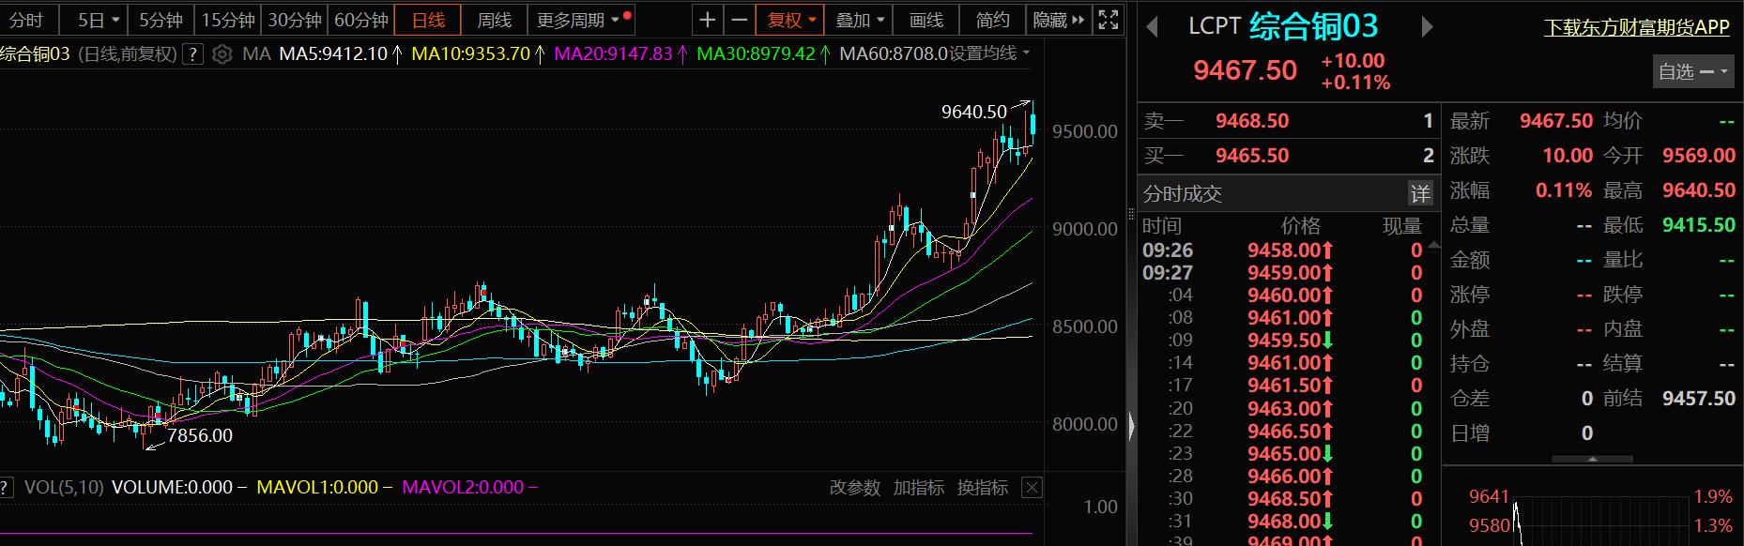Open the 自选 watchlist dropdown
The image size is (1744, 546).
point(1692,71)
